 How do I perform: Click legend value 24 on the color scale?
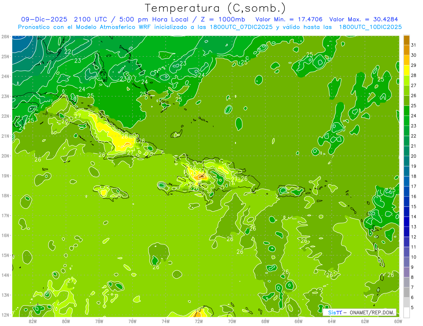click(x=414, y=116)
